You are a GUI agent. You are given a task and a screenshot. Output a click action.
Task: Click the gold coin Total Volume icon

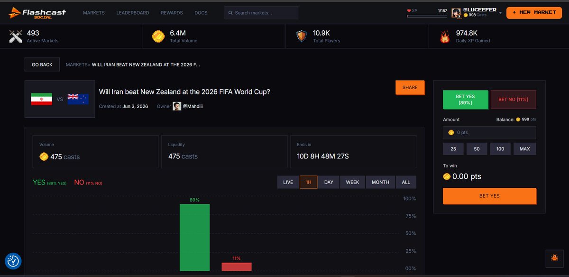(158, 37)
